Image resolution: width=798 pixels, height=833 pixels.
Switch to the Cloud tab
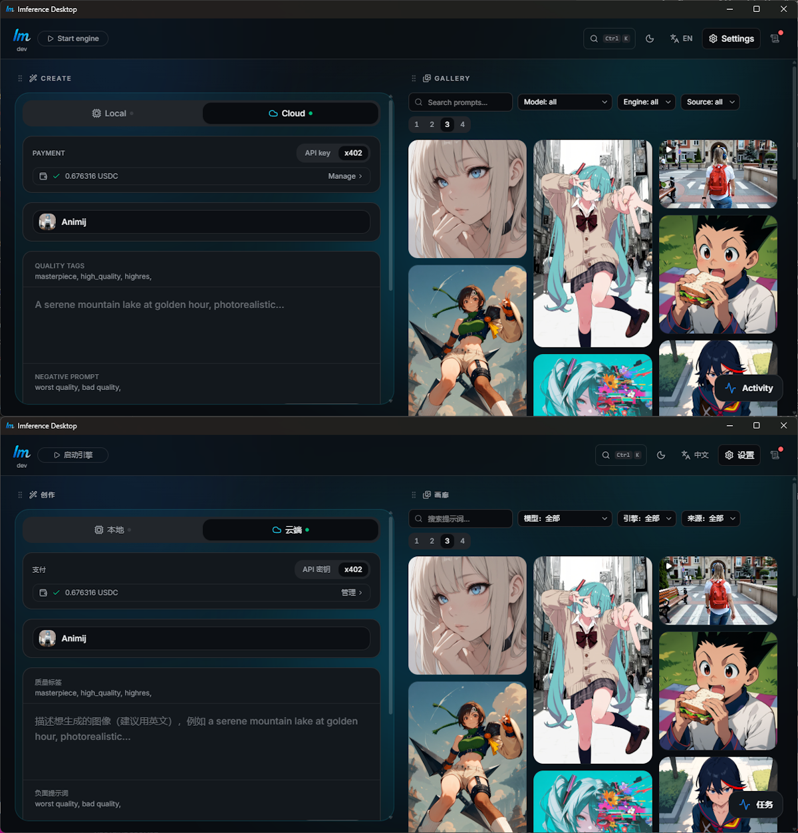coord(291,114)
